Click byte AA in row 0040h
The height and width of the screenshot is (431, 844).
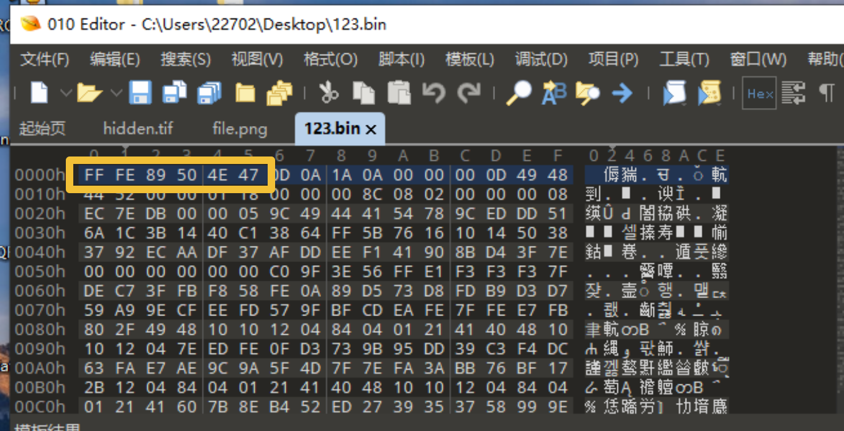[187, 252]
